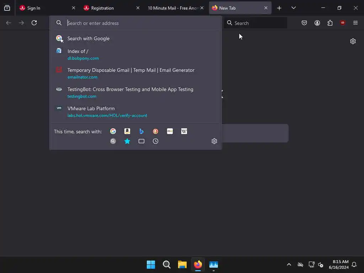The width and height of the screenshot is (364, 273).
Task: Open Save to Pocket
Action: (x=304, y=23)
